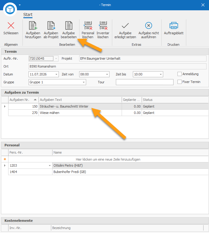This screenshot has width=209, height=233.
Task: Click Aufgaben Nr. cell 150
Action: [x=23, y=106]
